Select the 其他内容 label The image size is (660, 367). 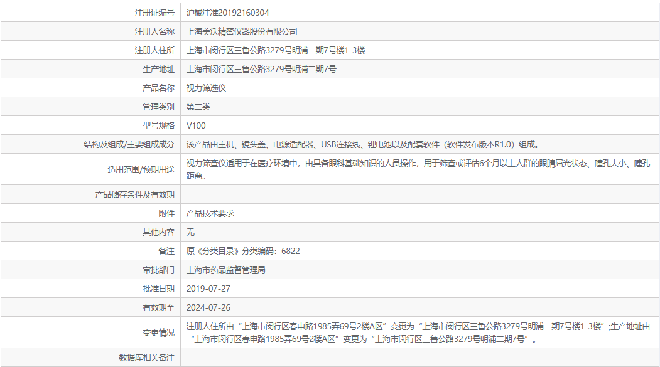159,233
